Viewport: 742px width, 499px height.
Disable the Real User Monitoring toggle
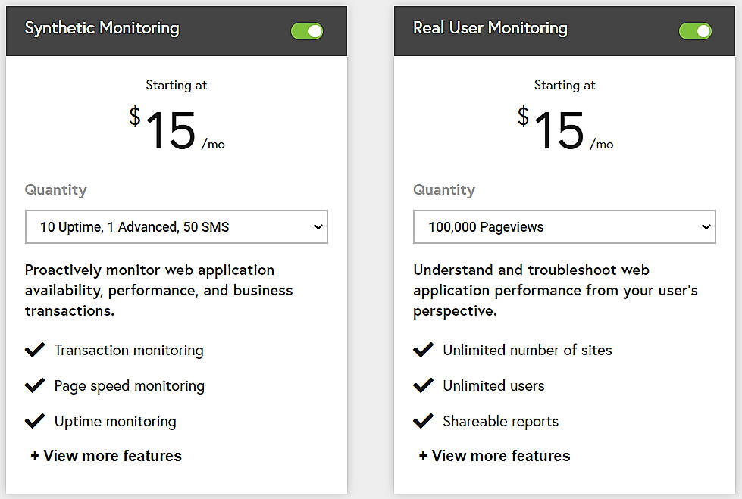[695, 31]
